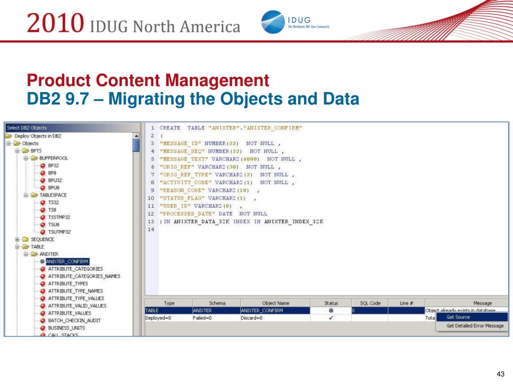This screenshot has width=513, height=384.
Task: Click the tree panel vertical scrollbar thumb
Action: coord(136,145)
